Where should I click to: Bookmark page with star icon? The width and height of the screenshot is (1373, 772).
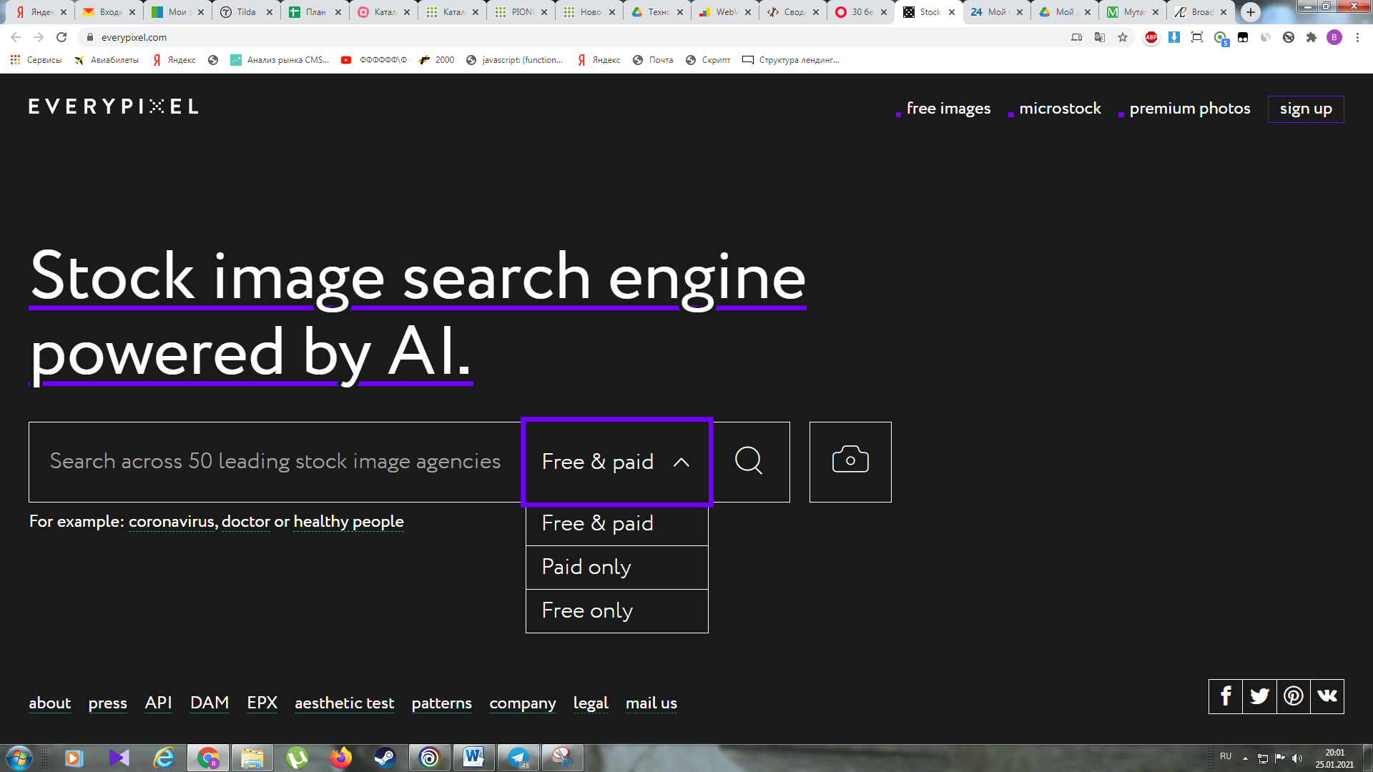pos(1123,37)
